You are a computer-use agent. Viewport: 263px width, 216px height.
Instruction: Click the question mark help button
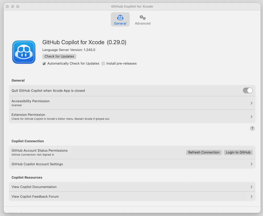pyautogui.click(x=252, y=128)
